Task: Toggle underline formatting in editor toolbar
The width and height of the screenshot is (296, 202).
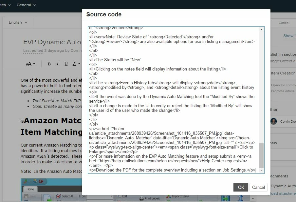Action: [66, 64]
